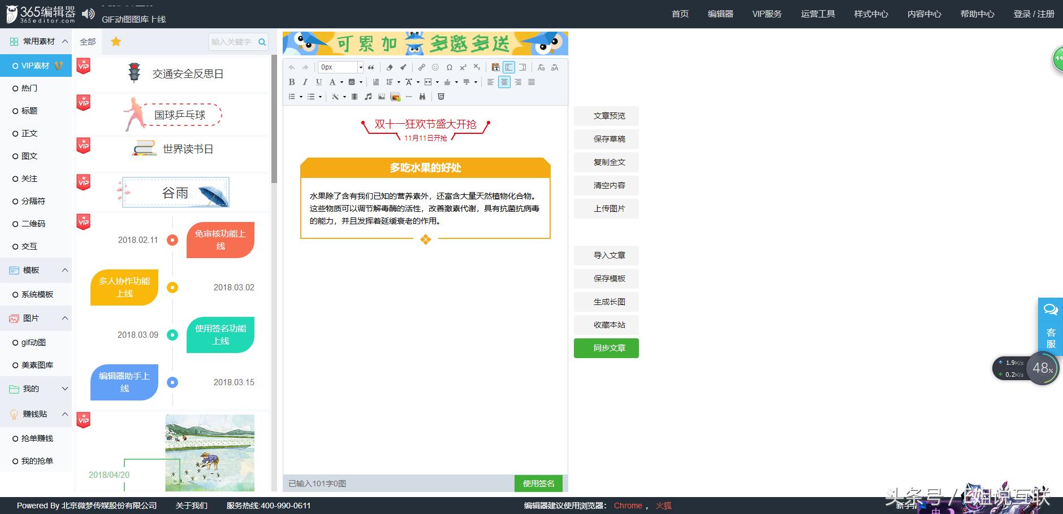
Task: Click the 同步文章 green button
Action: [606, 348]
